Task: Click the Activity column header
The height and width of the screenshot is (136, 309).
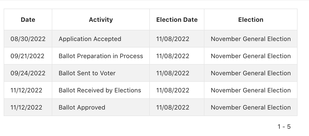Action: coord(101,20)
